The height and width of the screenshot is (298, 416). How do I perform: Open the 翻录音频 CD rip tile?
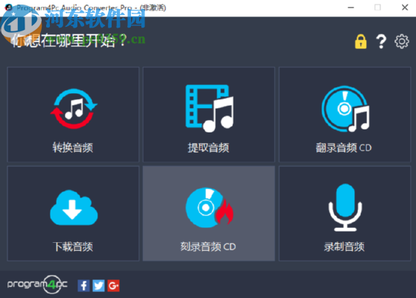point(345,115)
